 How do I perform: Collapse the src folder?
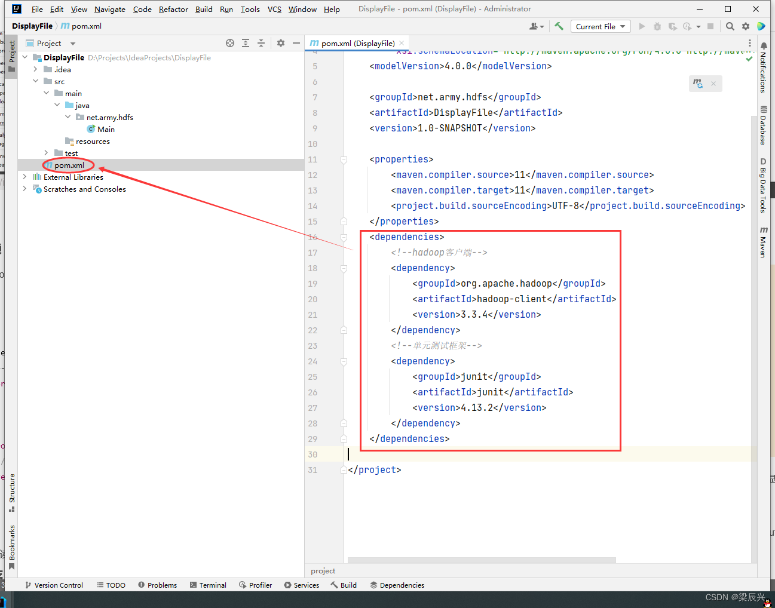pyautogui.click(x=36, y=81)
